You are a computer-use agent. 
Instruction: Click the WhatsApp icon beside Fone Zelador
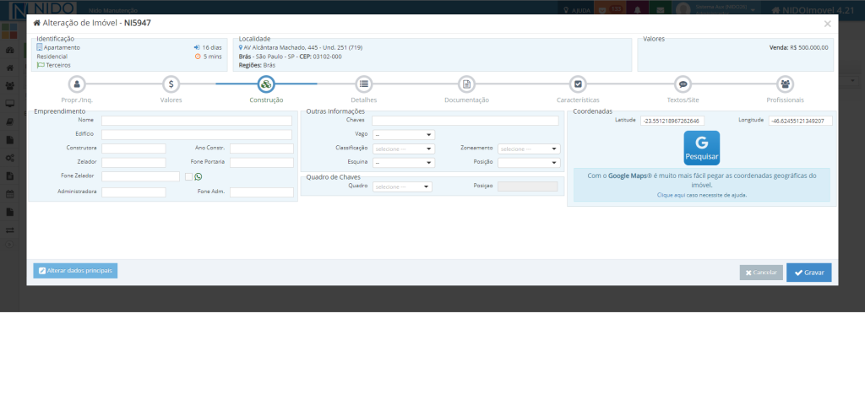click(199, 176)
